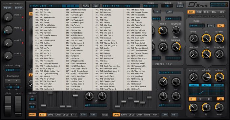
Task: Open the poly 1 mode dropdown
Action: 150,6
